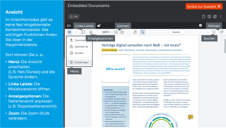Screen dimensions: 226x128
Task: Toggle the left panel (Linke Leiste) icon
Action: (83, 32)
